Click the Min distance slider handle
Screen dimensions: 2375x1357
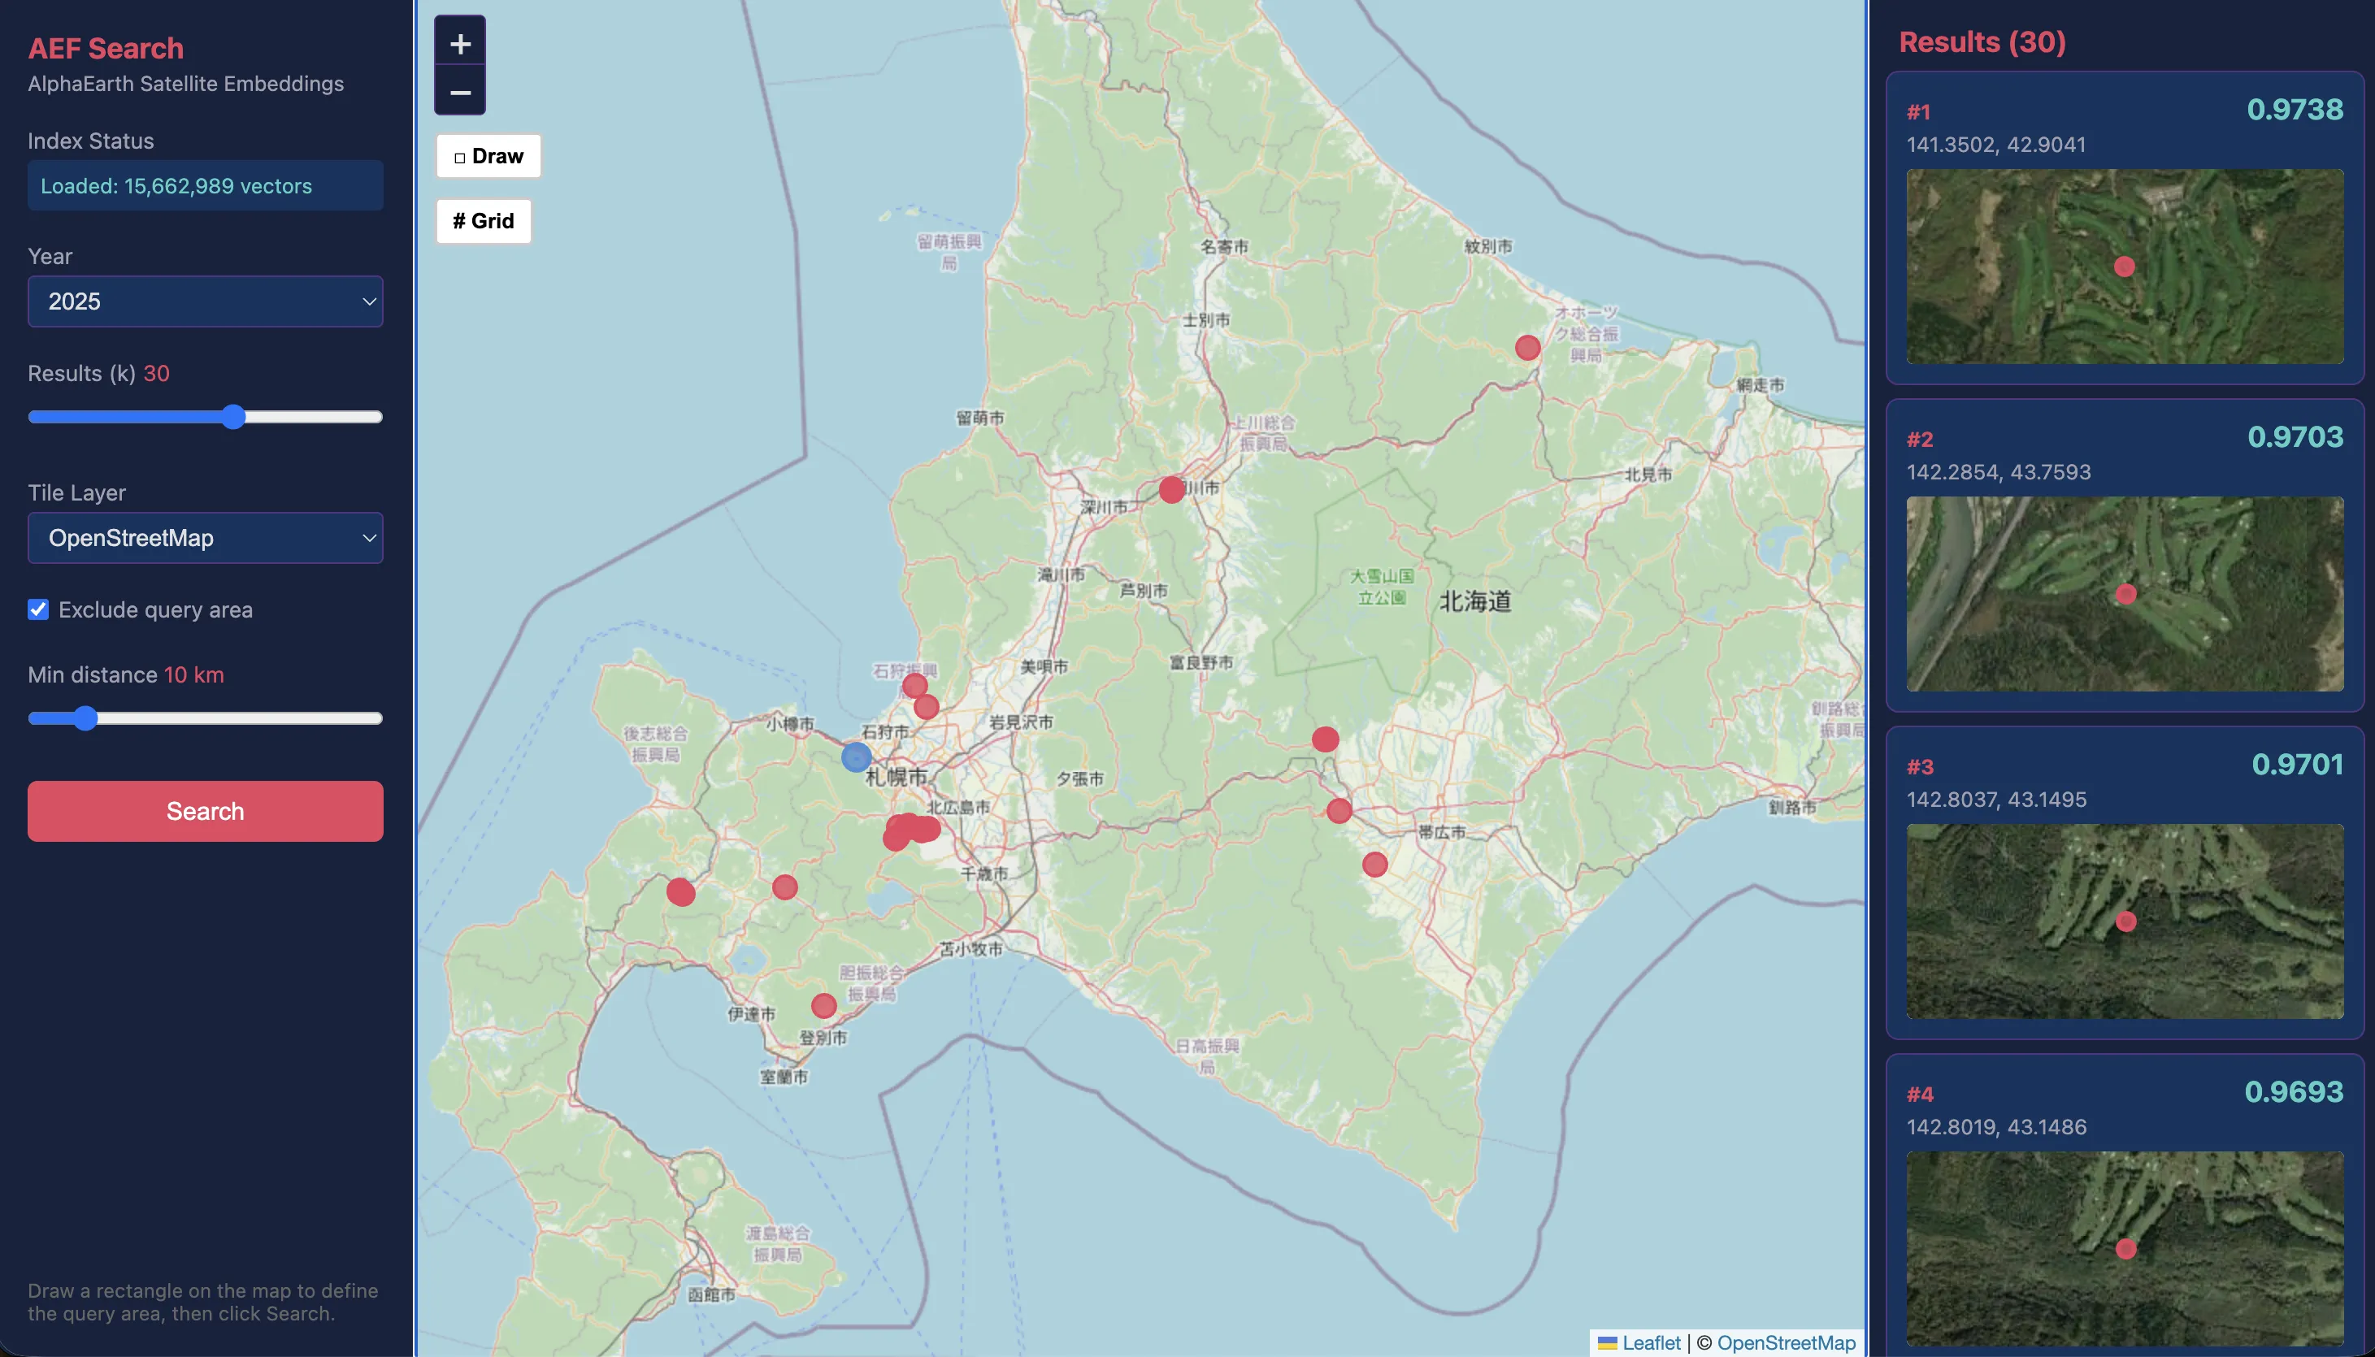[85, 718]
